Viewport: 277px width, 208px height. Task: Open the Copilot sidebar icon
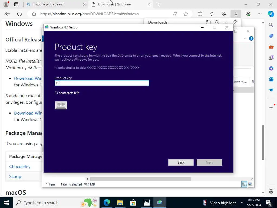[x=271, y=14]
